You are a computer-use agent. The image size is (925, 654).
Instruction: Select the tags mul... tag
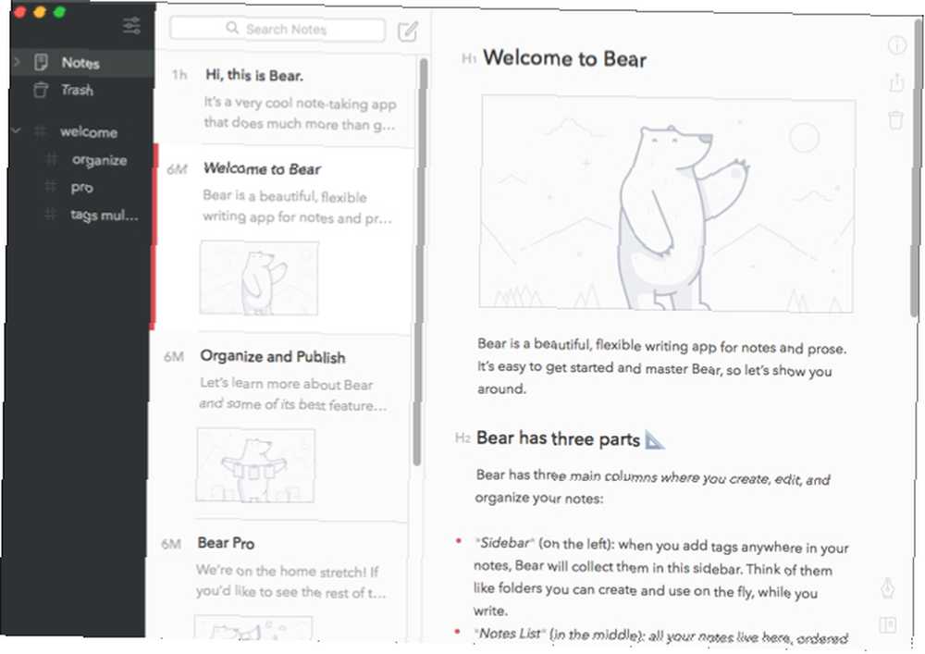pos(105,216)
